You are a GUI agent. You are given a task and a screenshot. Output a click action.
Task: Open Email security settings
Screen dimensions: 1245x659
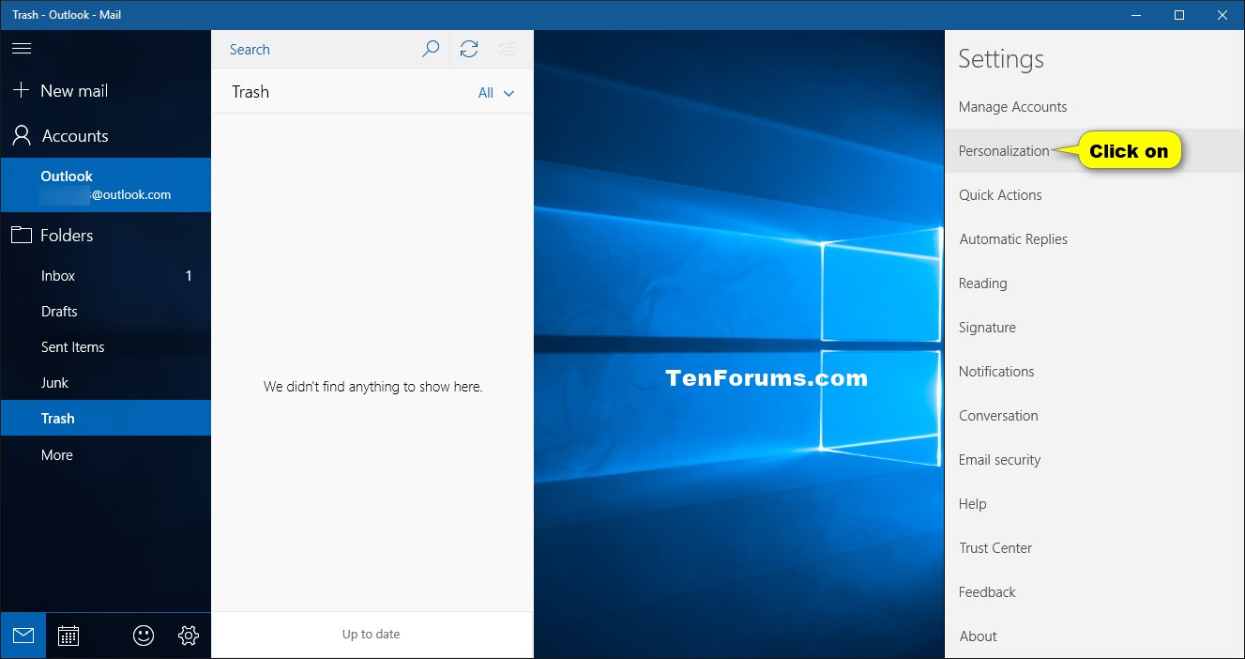[x=1095, y=460]
